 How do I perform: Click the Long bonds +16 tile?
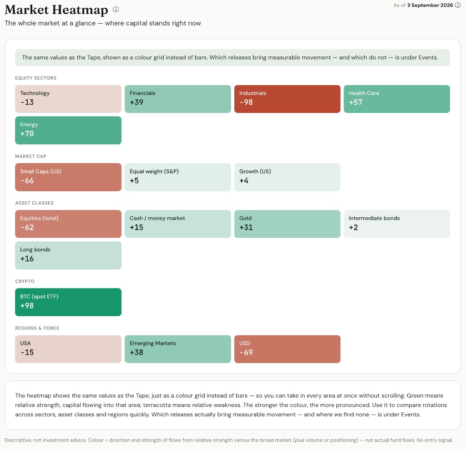coord(68,256)
